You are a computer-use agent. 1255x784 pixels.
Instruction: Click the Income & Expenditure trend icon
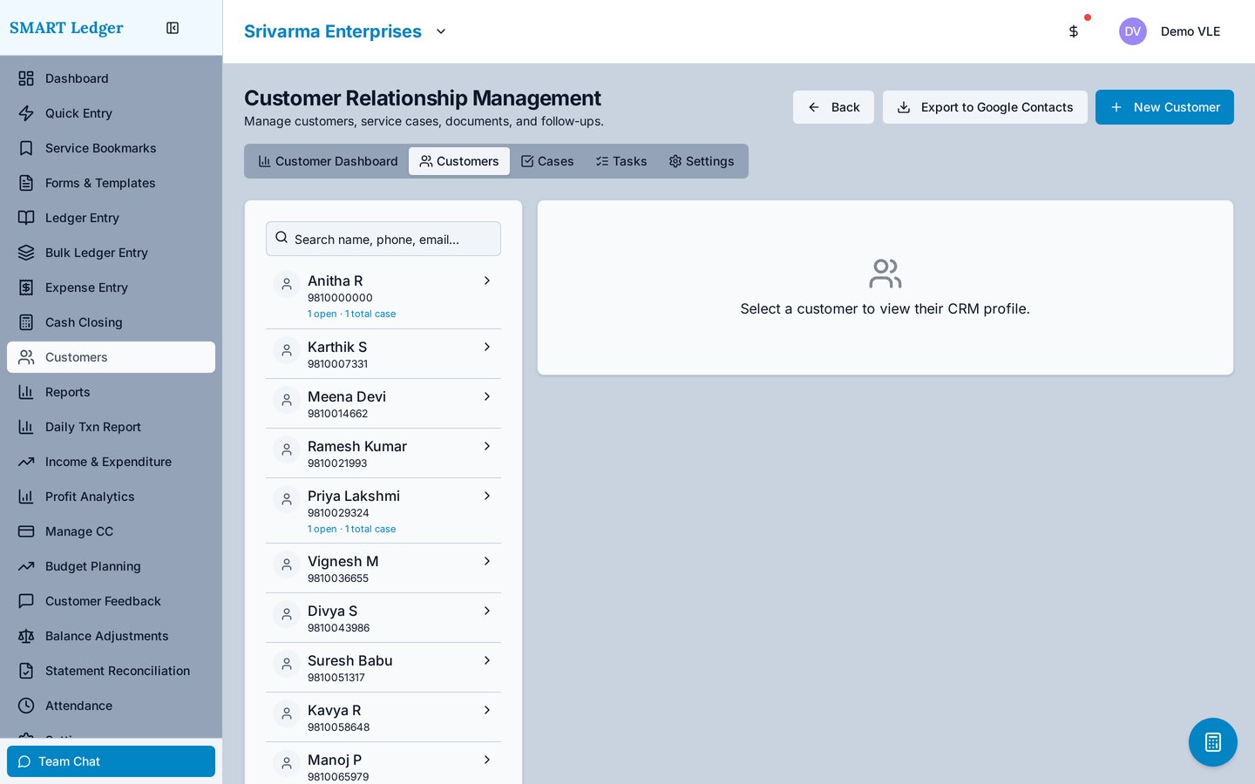pos(26,462)
